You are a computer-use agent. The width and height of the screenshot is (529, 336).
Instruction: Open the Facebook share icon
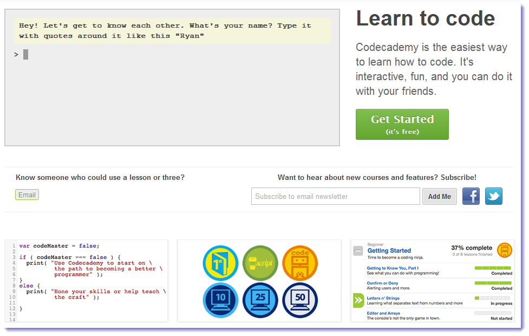point(471,196)
